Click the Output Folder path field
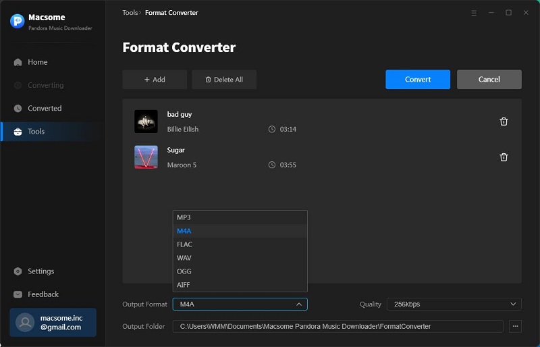This screenshot has height=347, width=540. (x=338, y=326)
